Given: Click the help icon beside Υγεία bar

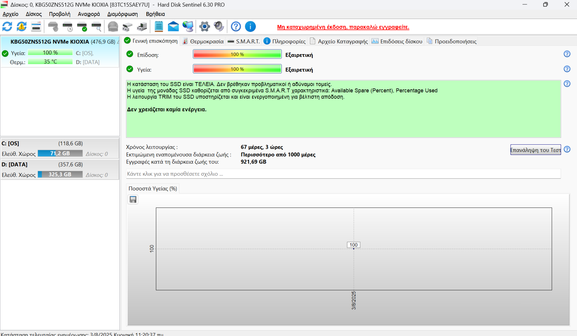Looking at the screenshot, I should point(567,69).
